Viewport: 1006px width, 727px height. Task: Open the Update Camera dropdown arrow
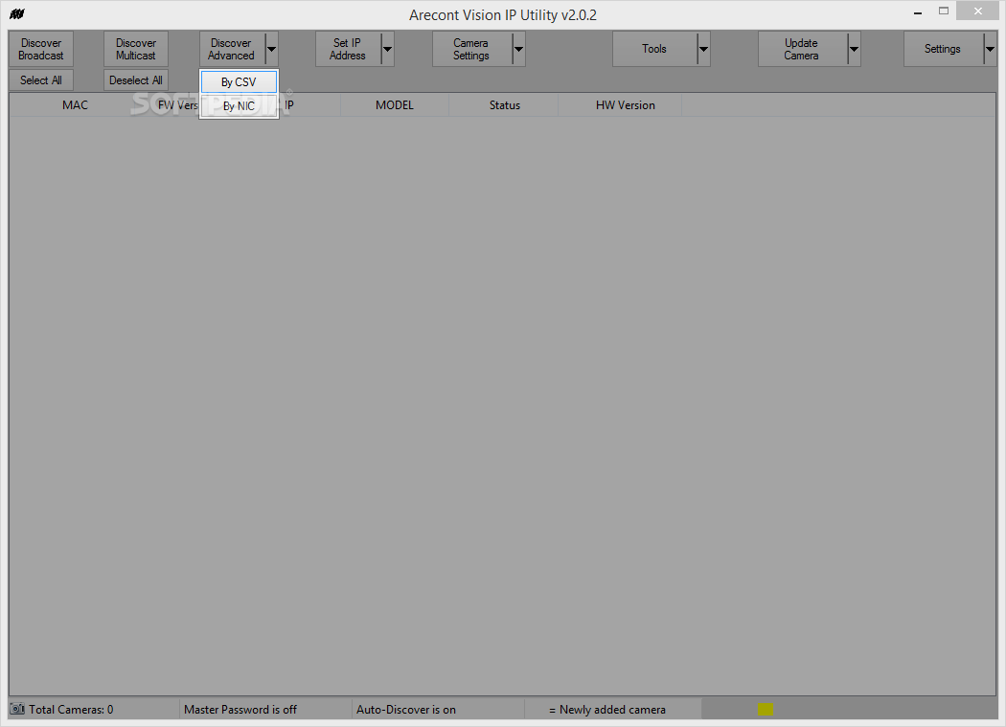854,49
